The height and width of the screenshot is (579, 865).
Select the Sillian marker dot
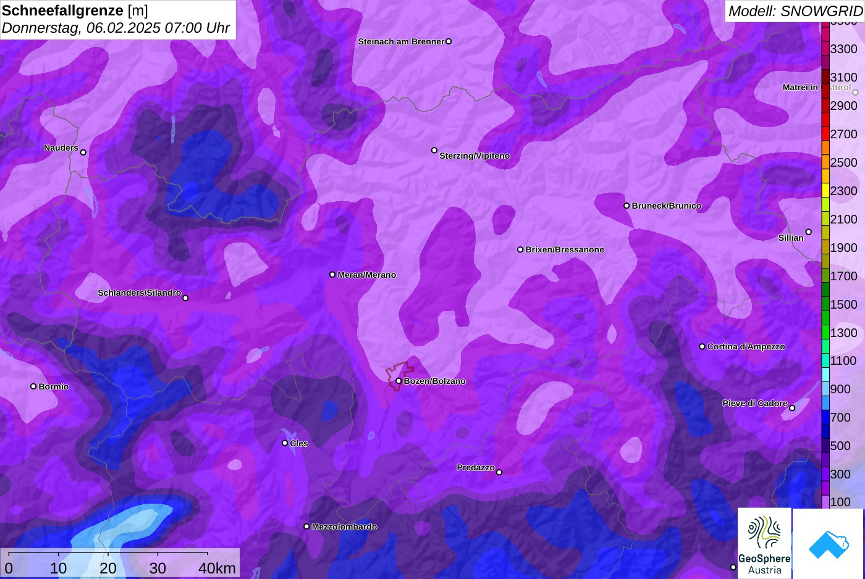click(809, 232)
